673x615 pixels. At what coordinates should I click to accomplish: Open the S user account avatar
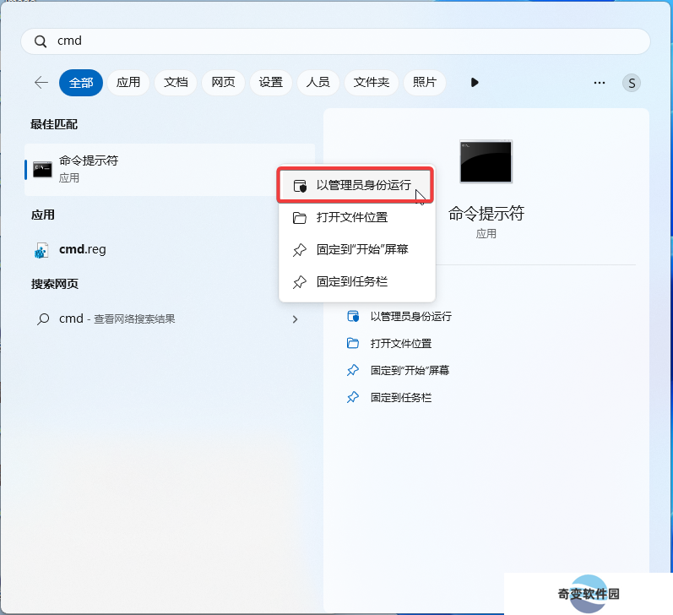[x=632, y=83]
